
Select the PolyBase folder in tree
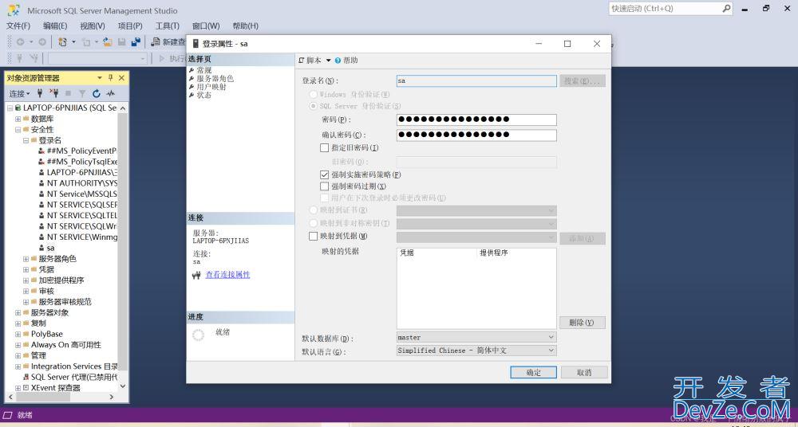[x=47, y=334]
